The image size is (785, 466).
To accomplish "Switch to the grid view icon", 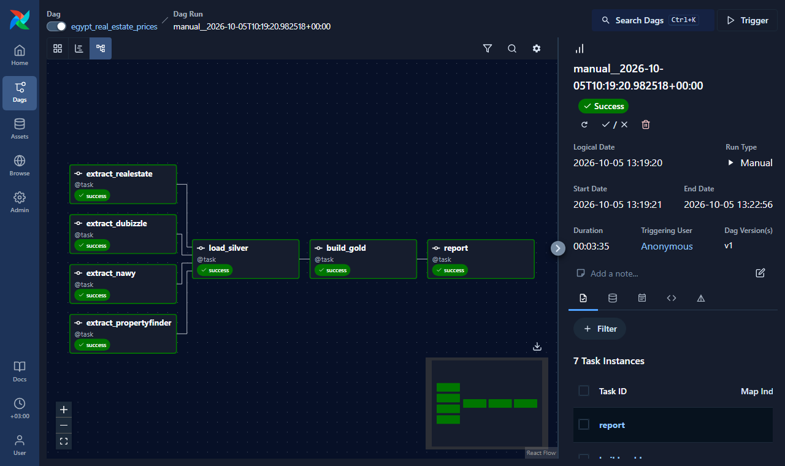I will point(58,48).
